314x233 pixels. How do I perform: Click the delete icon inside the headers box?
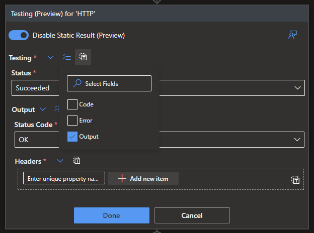coord(295,180)
